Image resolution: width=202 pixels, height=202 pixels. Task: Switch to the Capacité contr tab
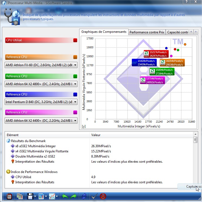coord(178,32)
